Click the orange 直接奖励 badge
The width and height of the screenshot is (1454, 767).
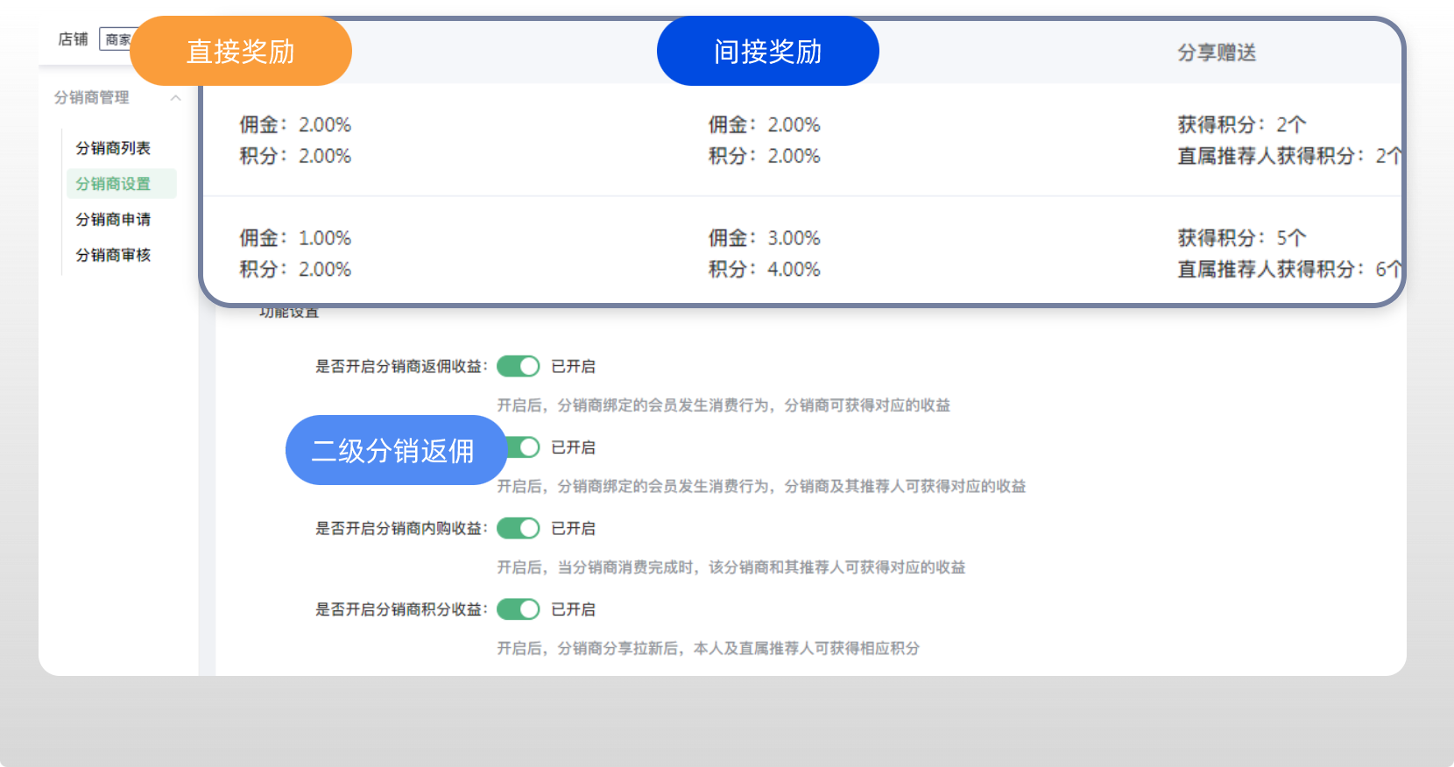coord(241,52)
